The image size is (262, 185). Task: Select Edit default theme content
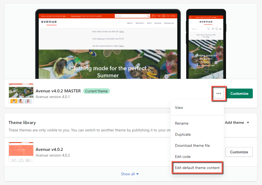tap(197, 168)
